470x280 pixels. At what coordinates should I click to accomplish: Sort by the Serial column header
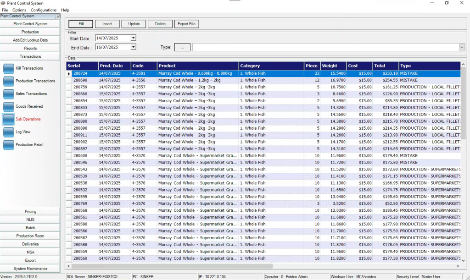point(82,66)
